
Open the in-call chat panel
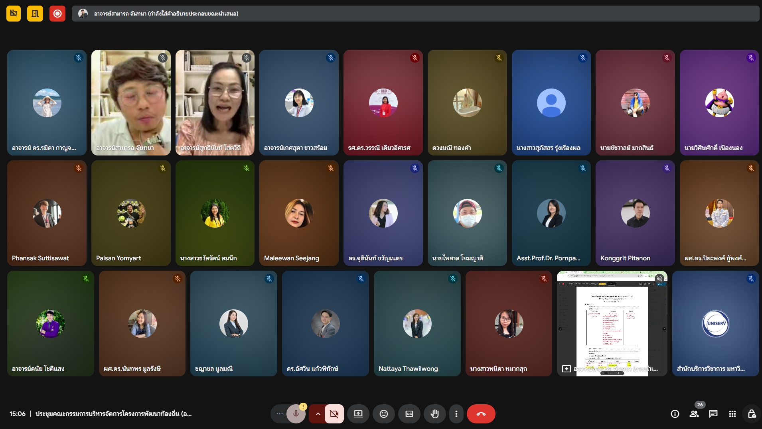[713, 414]
